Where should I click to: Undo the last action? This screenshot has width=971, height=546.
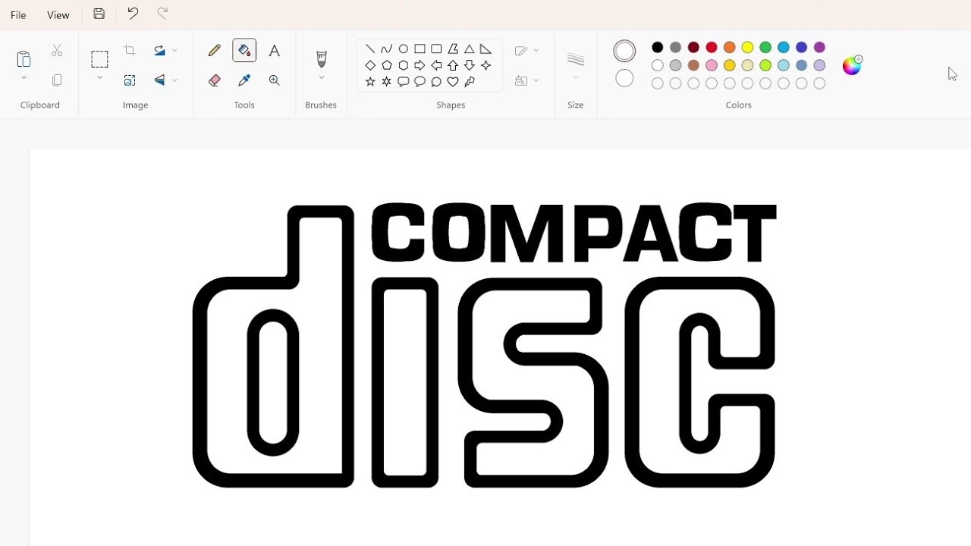click(x=133, y=14)
